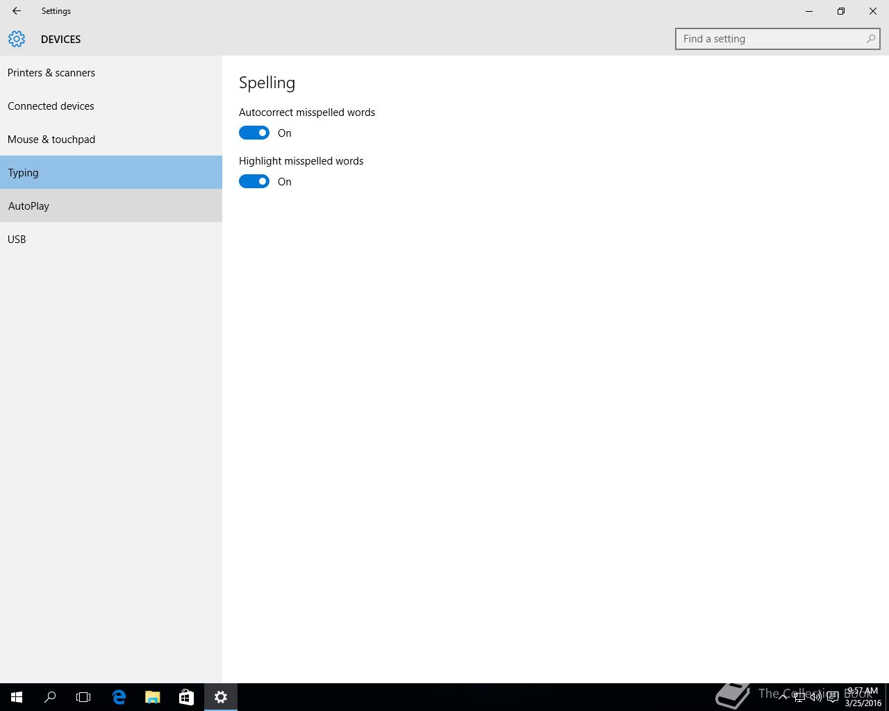Open the Start menu
Screen dimensions: 889x711
[17, 697]
